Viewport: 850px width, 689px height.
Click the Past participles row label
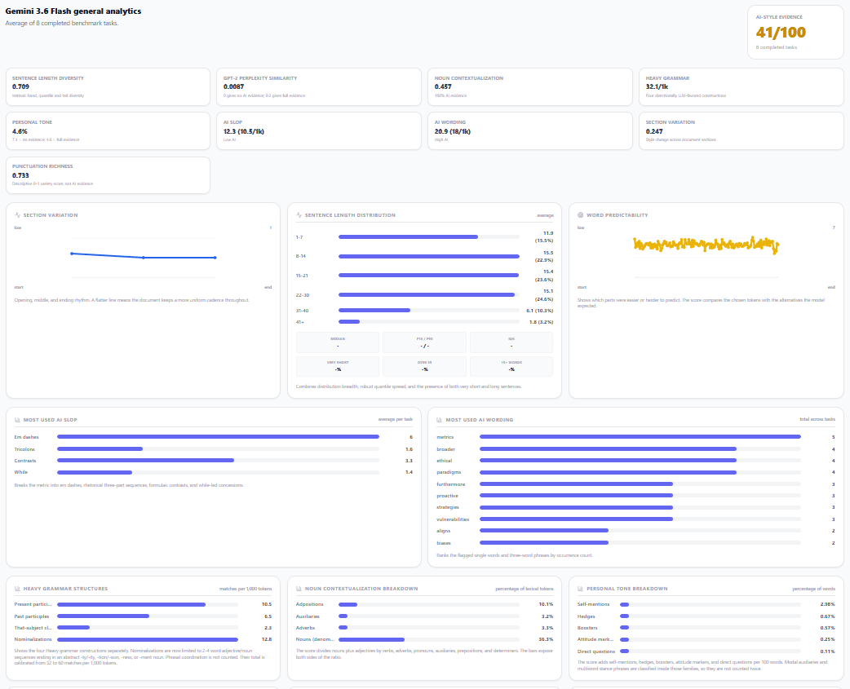32,616
